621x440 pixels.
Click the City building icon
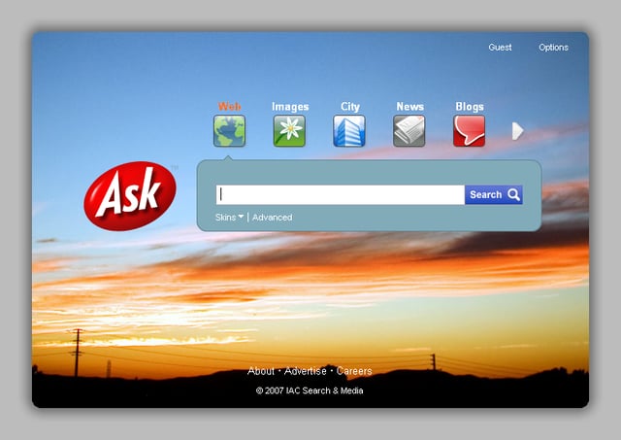pyautogui.click(x=349, y=131)
